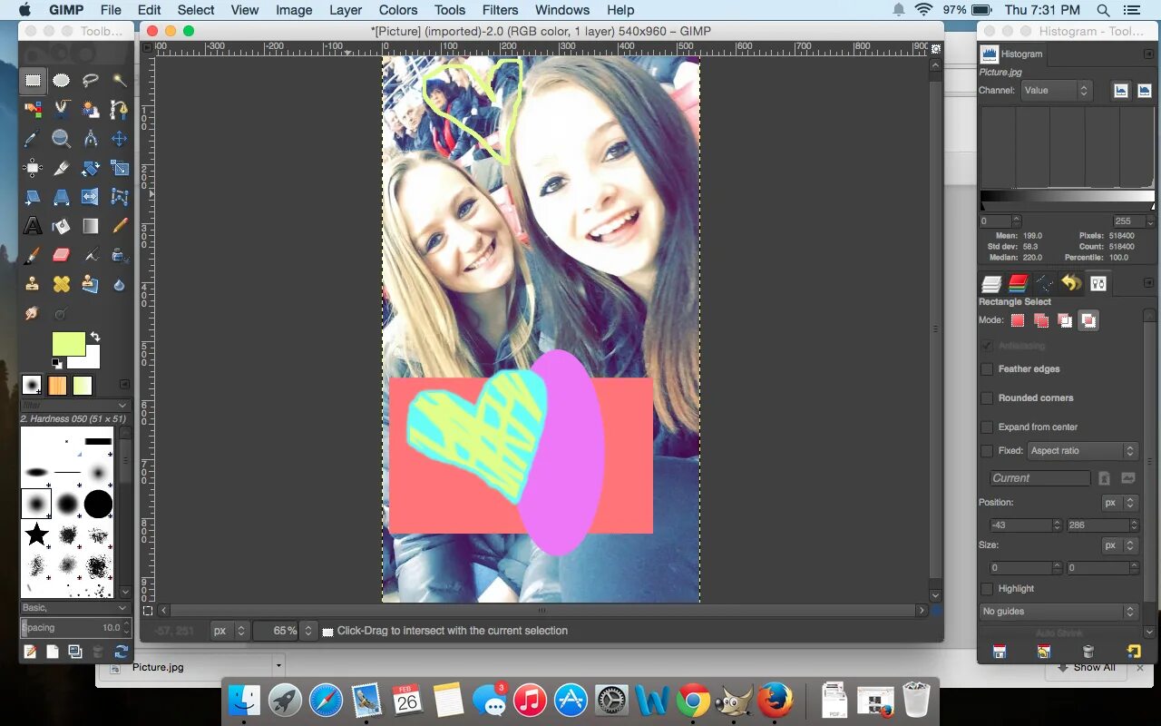Pick the Heal tool

pyautogui.click(x=61, y=284)
